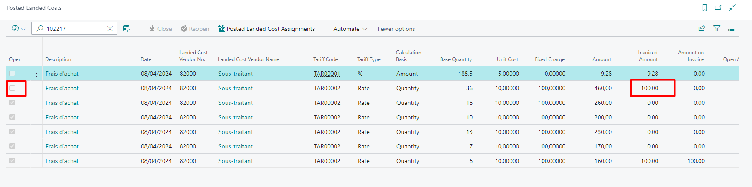Viewport: 752px width, 187px height.
Task: Toggle Open checkbox in the Base Quantity 36 row
Action: tap(12, 88)
